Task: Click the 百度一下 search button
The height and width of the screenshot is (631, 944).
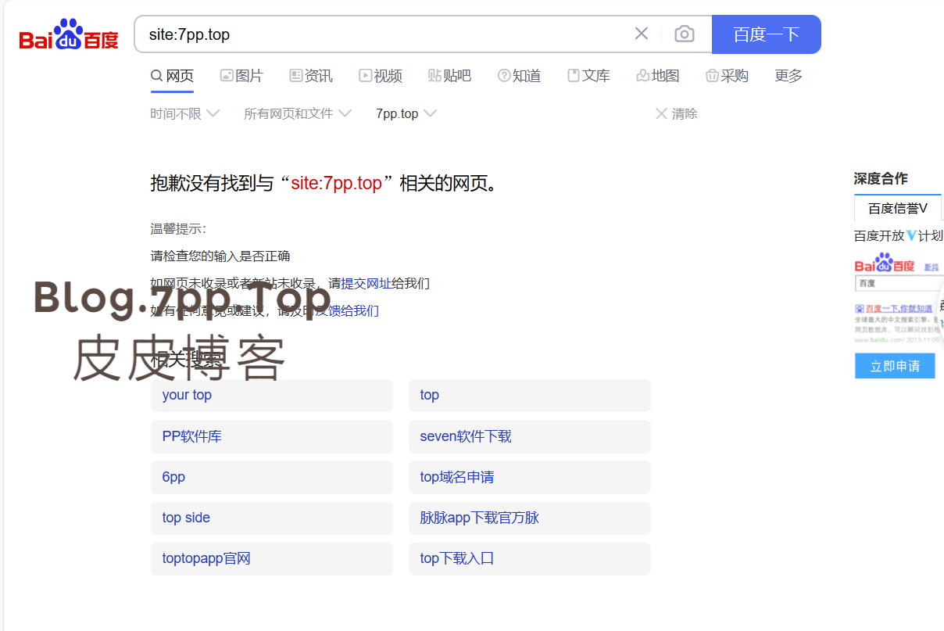Action: (x=767, y=34)
